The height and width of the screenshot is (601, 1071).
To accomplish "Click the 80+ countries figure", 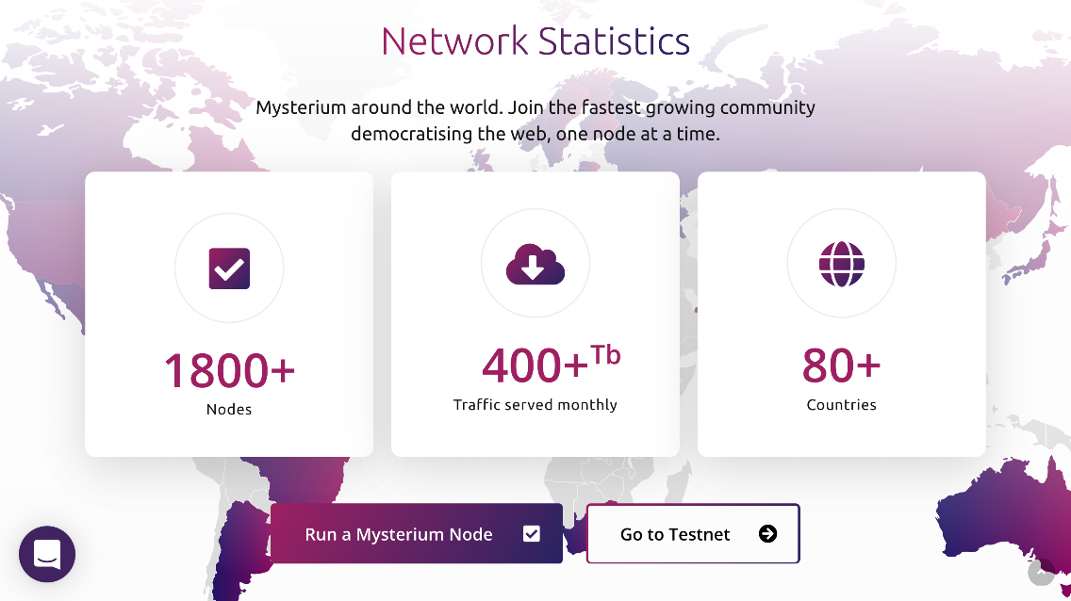I will click(842, 365).
